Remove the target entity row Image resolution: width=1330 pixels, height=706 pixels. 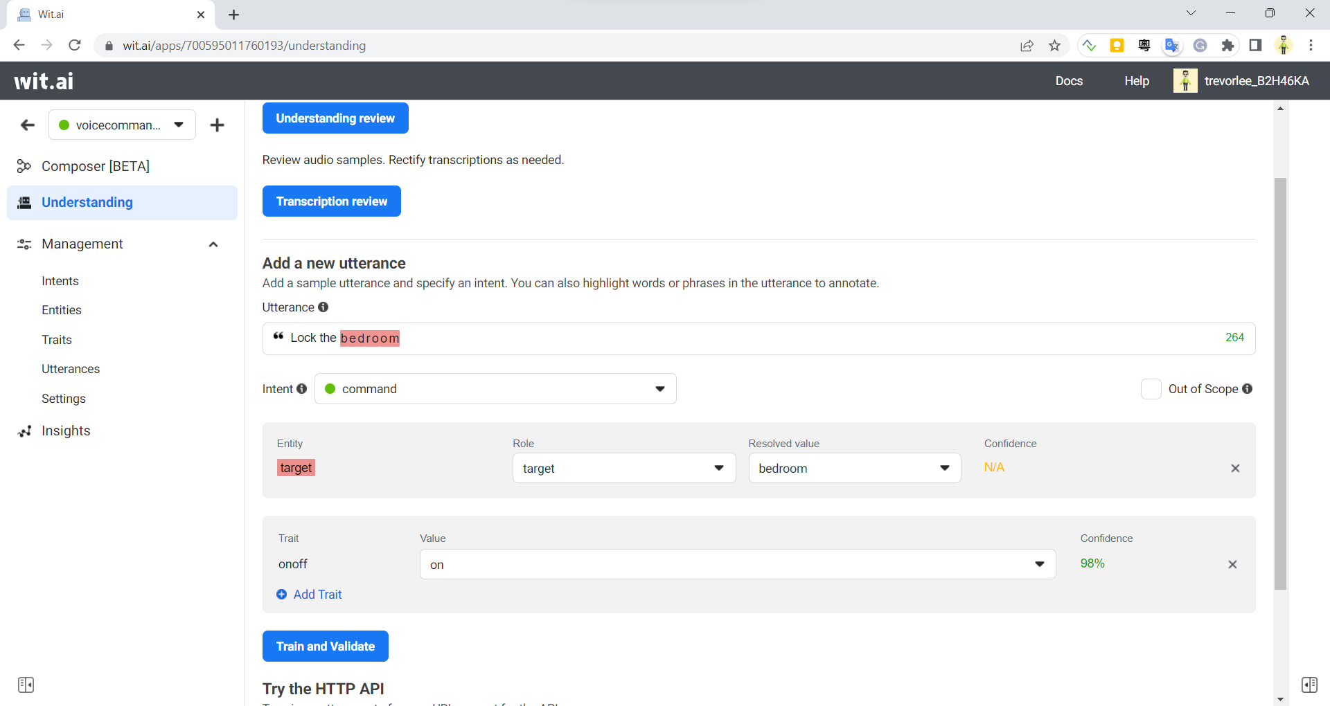coord(1235,469)
